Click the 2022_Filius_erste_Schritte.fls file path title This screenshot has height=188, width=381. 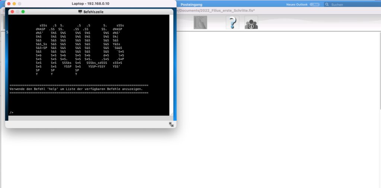215,11
